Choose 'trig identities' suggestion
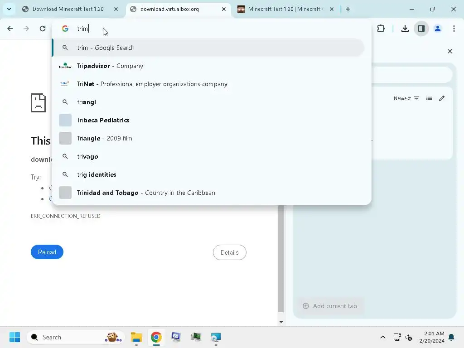This screenshot has width=464, height=348. pyautogui.click(x=208, y=174)
